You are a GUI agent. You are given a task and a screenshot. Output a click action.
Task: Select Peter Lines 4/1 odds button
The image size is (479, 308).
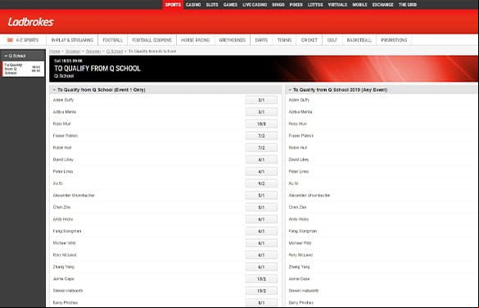click(261, 171)
